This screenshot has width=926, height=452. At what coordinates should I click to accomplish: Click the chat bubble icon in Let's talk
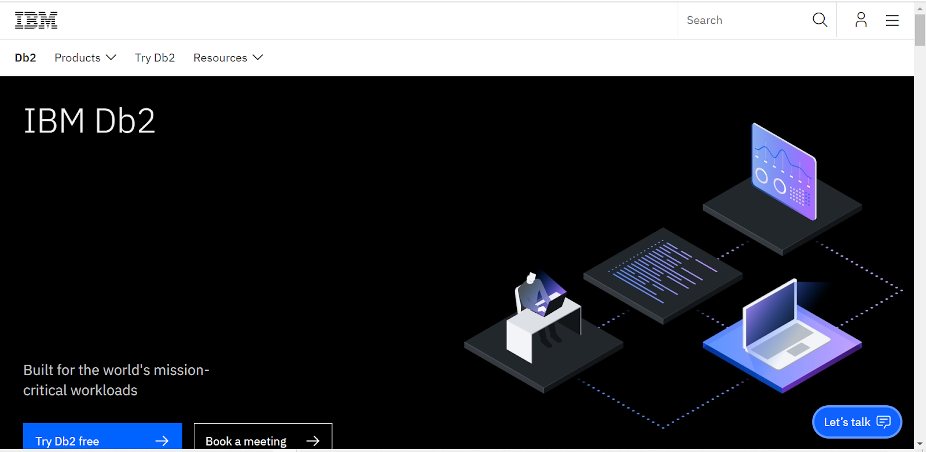pyautogui.click(x=884, y=422)
